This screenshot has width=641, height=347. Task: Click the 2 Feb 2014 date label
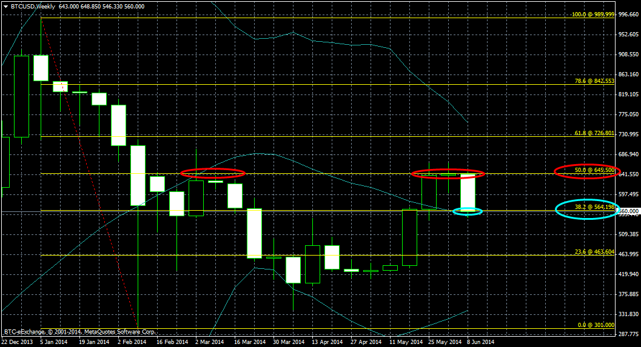[131, 342]
